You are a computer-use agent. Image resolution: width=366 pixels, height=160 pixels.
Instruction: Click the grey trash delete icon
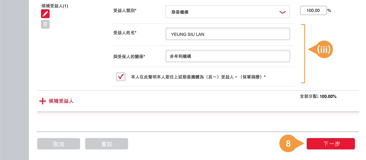coord(45,24)
